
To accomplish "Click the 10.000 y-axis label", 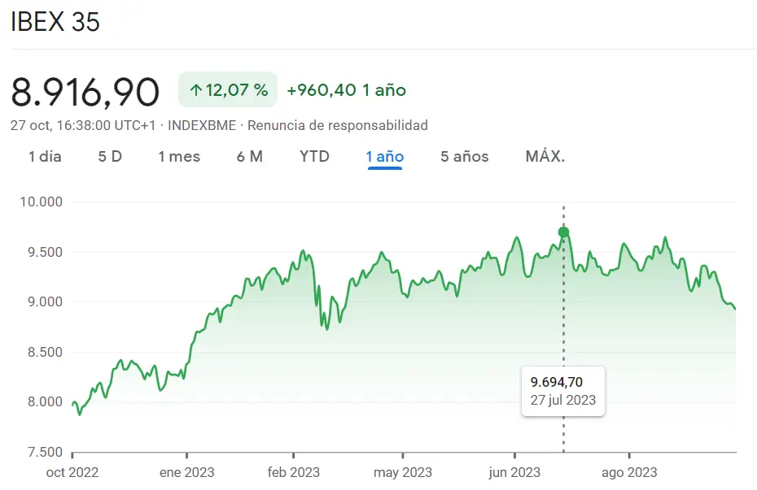I will click(x=41, y=202).
